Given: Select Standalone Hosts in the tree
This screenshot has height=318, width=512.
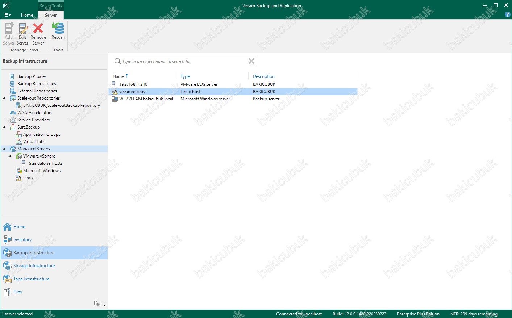Looking at the screenshot, I should pos(46,163).
